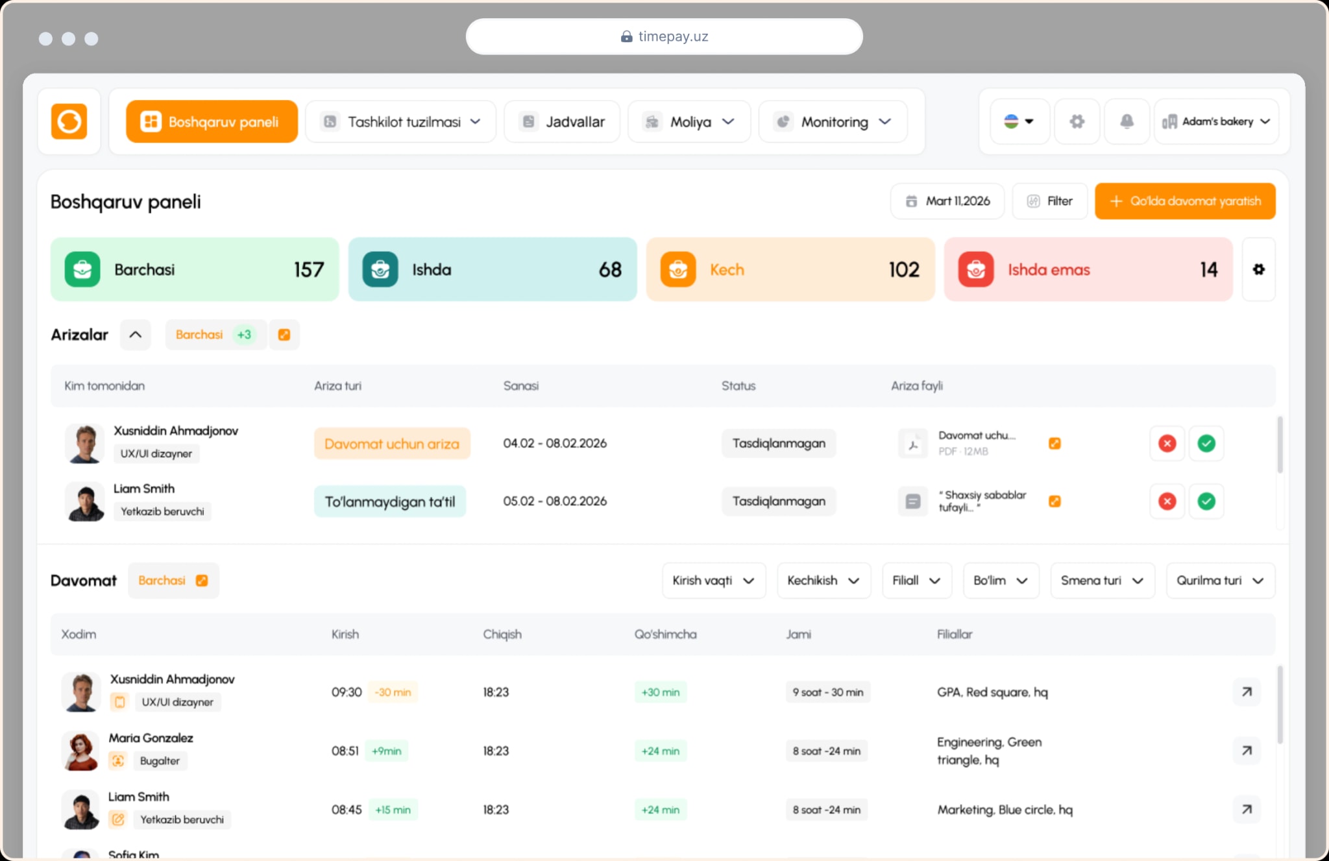Screen dimensions: 1329x861
Task: Open the language flag selector
Action: pyautogui.click(x=1019, y=121)
